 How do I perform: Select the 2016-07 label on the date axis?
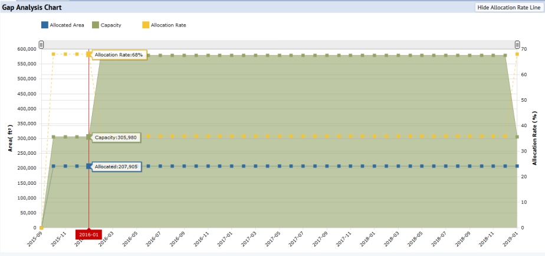tap(155, 238)
